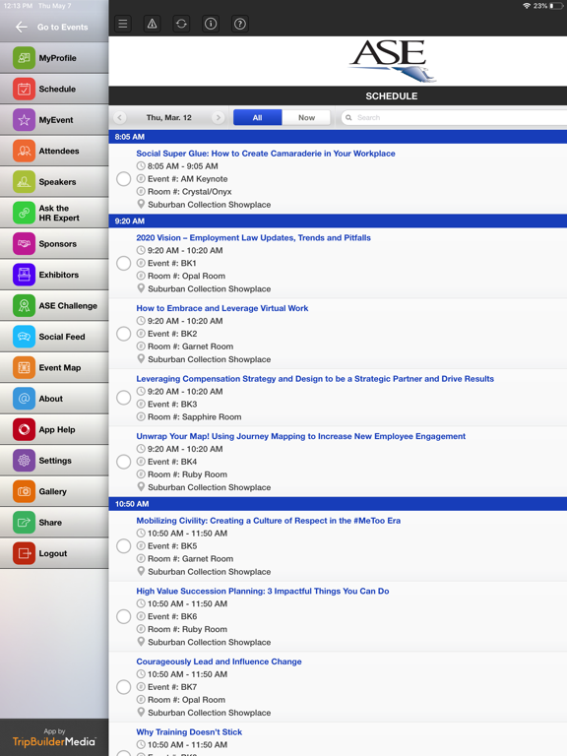Select the Social Super Glue session circle
Screen dimensions: 567x756
pos(123,179)
